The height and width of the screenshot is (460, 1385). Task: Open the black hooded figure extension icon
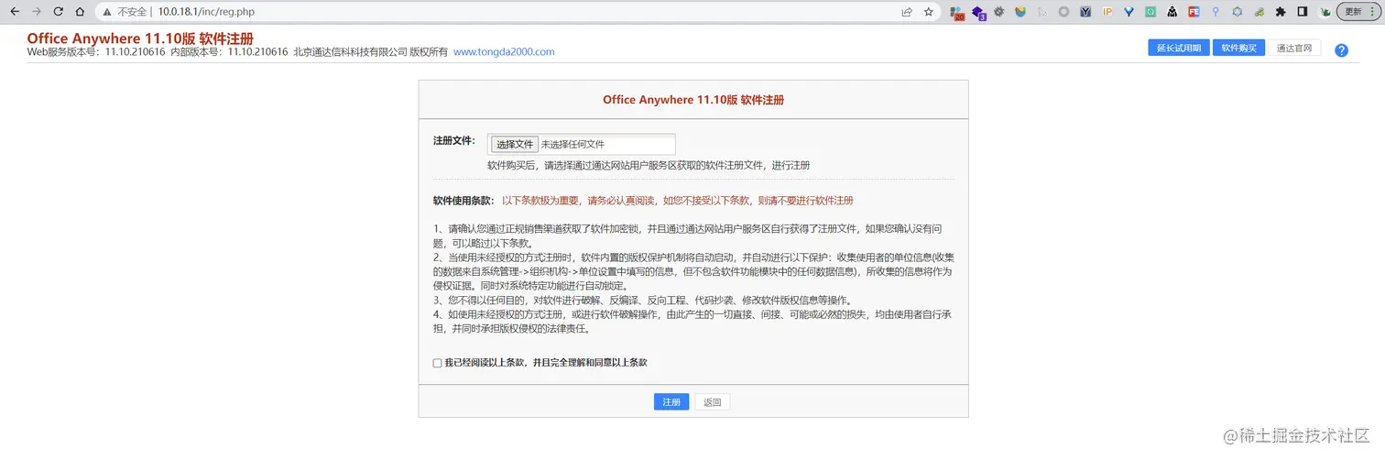tap(1172, 12)
